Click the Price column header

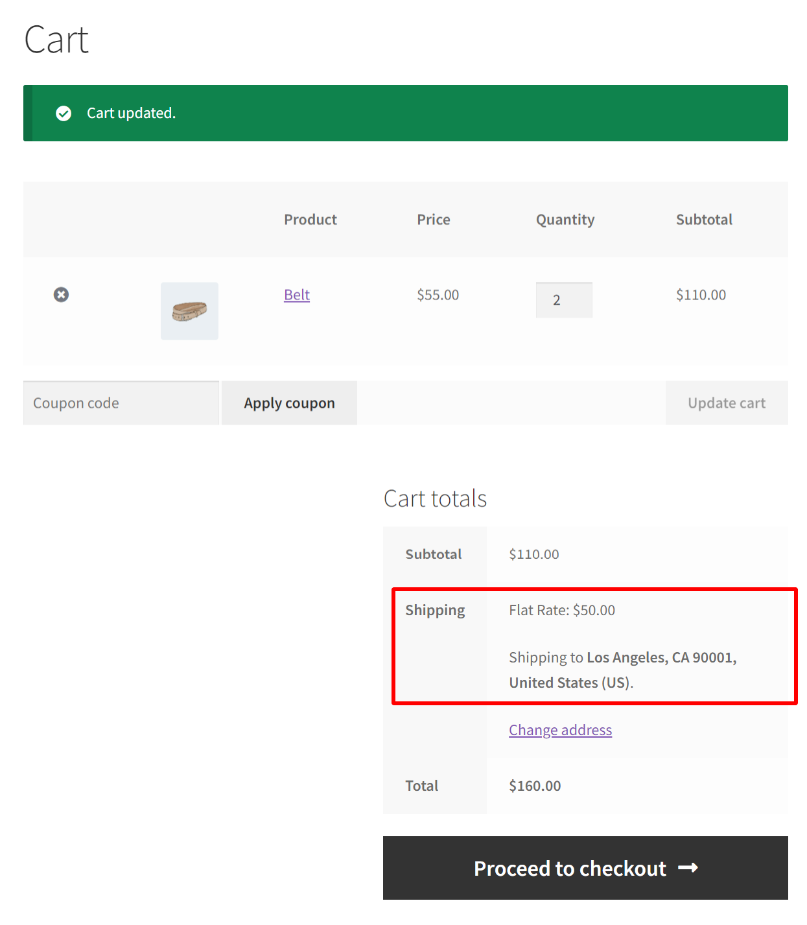point(433,219)
